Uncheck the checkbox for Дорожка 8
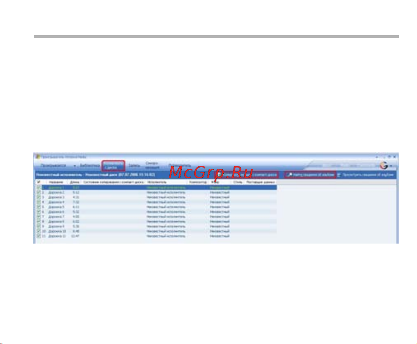This screenshot has height=344, width=417. click(x=38, y=221)
